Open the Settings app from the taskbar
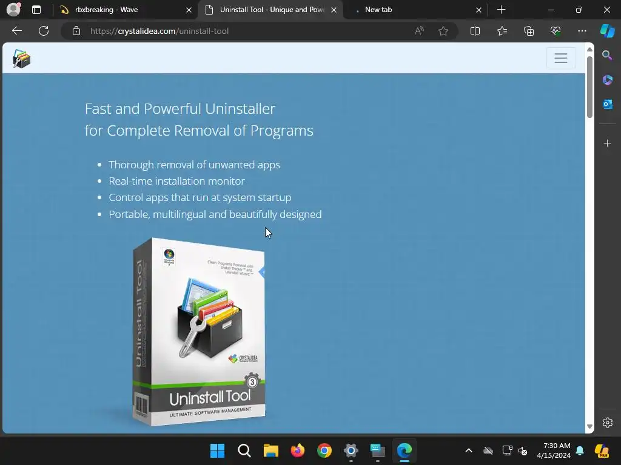 point(351,450)
